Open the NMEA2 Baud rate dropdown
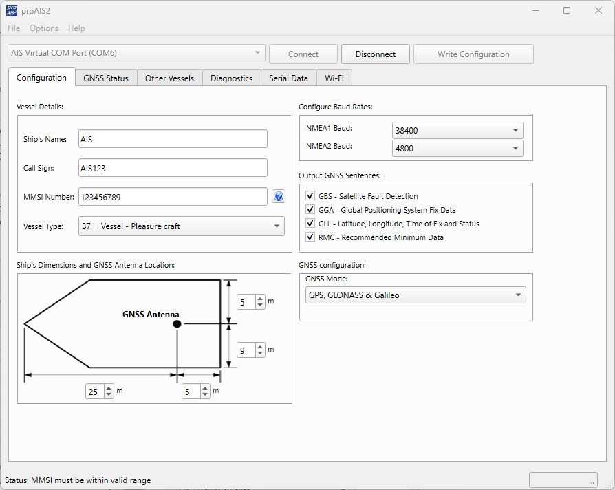The width and height of the screenshot is (615, 490). [x=457, y=148]
